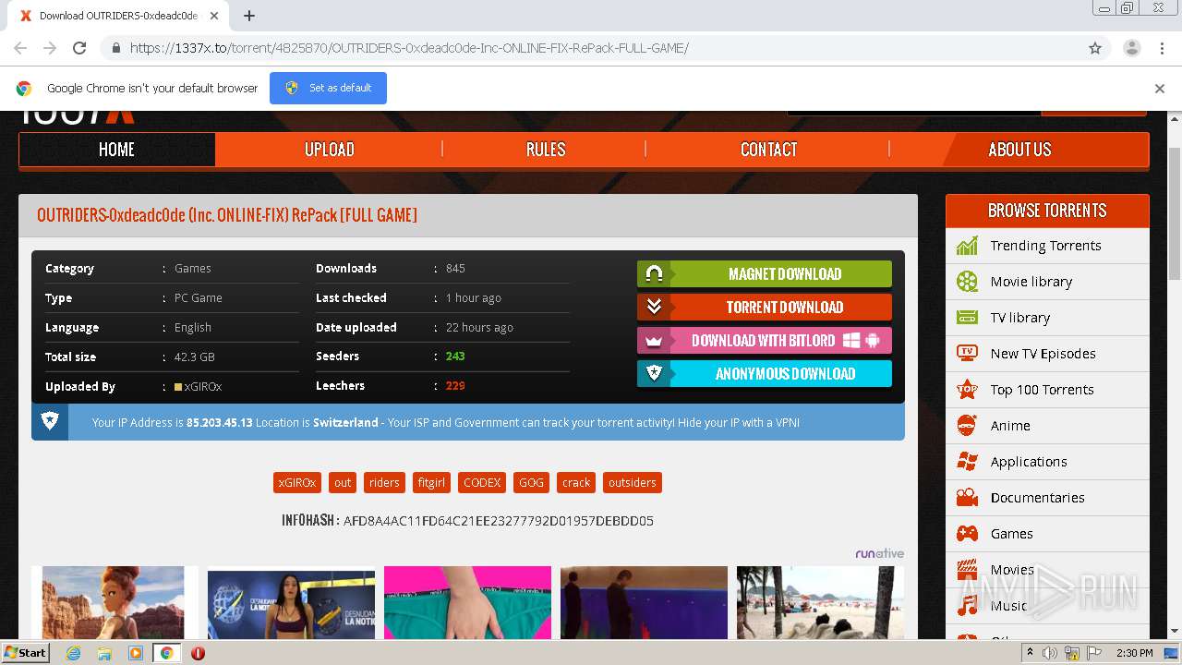The image size is (1182, 665).
Task: Click the beach scene ad thumbnail
Action: coord(820,603)
